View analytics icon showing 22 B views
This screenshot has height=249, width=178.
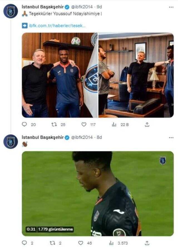(x=114, y=125)
